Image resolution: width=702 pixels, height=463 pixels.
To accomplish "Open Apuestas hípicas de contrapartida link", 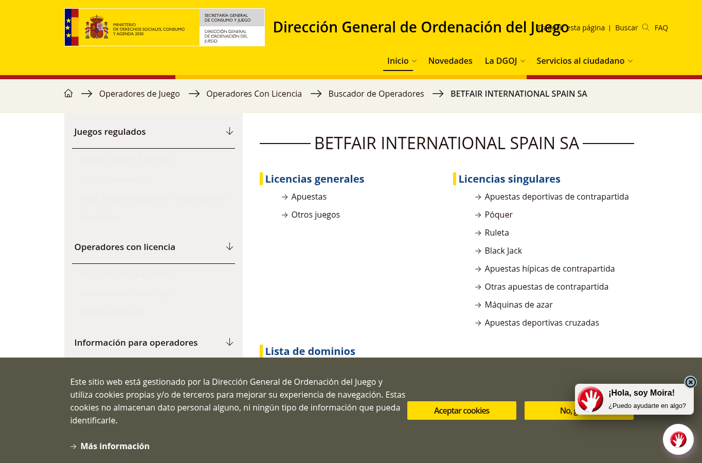I will pos(549,269).
